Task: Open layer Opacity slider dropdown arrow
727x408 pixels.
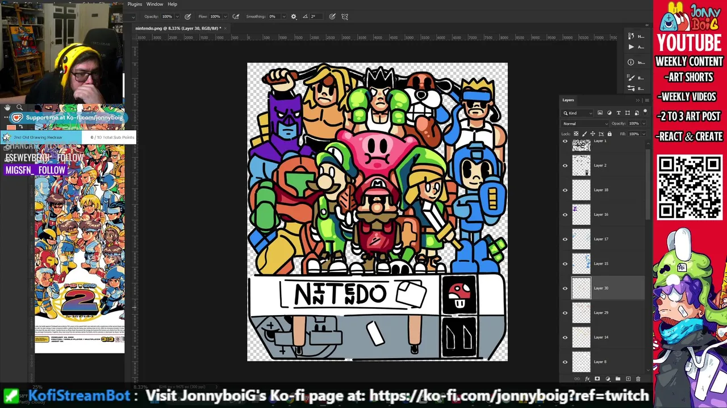Action: point(644,124)
